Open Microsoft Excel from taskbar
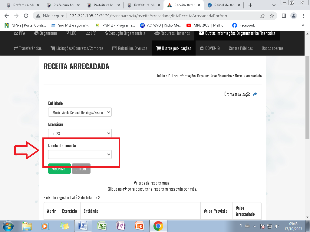Viewport: 310px width, 232px height. pos(102,226)
